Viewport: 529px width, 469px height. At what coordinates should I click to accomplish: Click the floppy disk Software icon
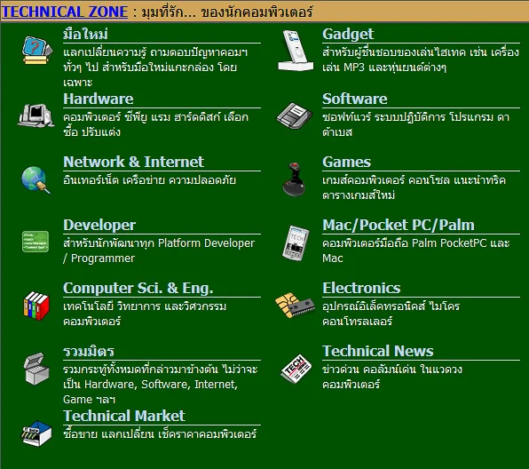coord(295,115)
